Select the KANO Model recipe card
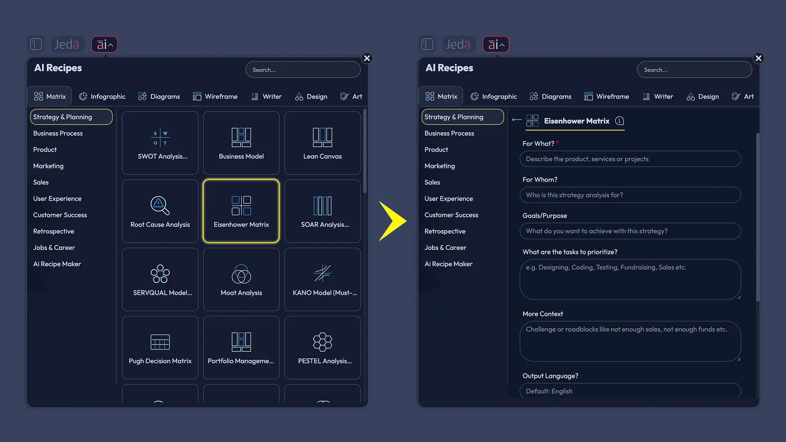Image resolution: width=786 pixels, height=442 pixels. pyautogui.click(x=322, y=280)
